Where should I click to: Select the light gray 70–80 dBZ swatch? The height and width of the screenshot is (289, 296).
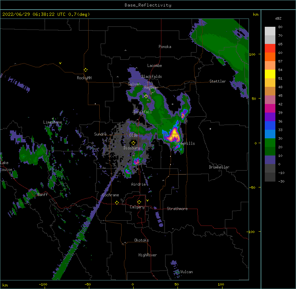coord(270,31)
